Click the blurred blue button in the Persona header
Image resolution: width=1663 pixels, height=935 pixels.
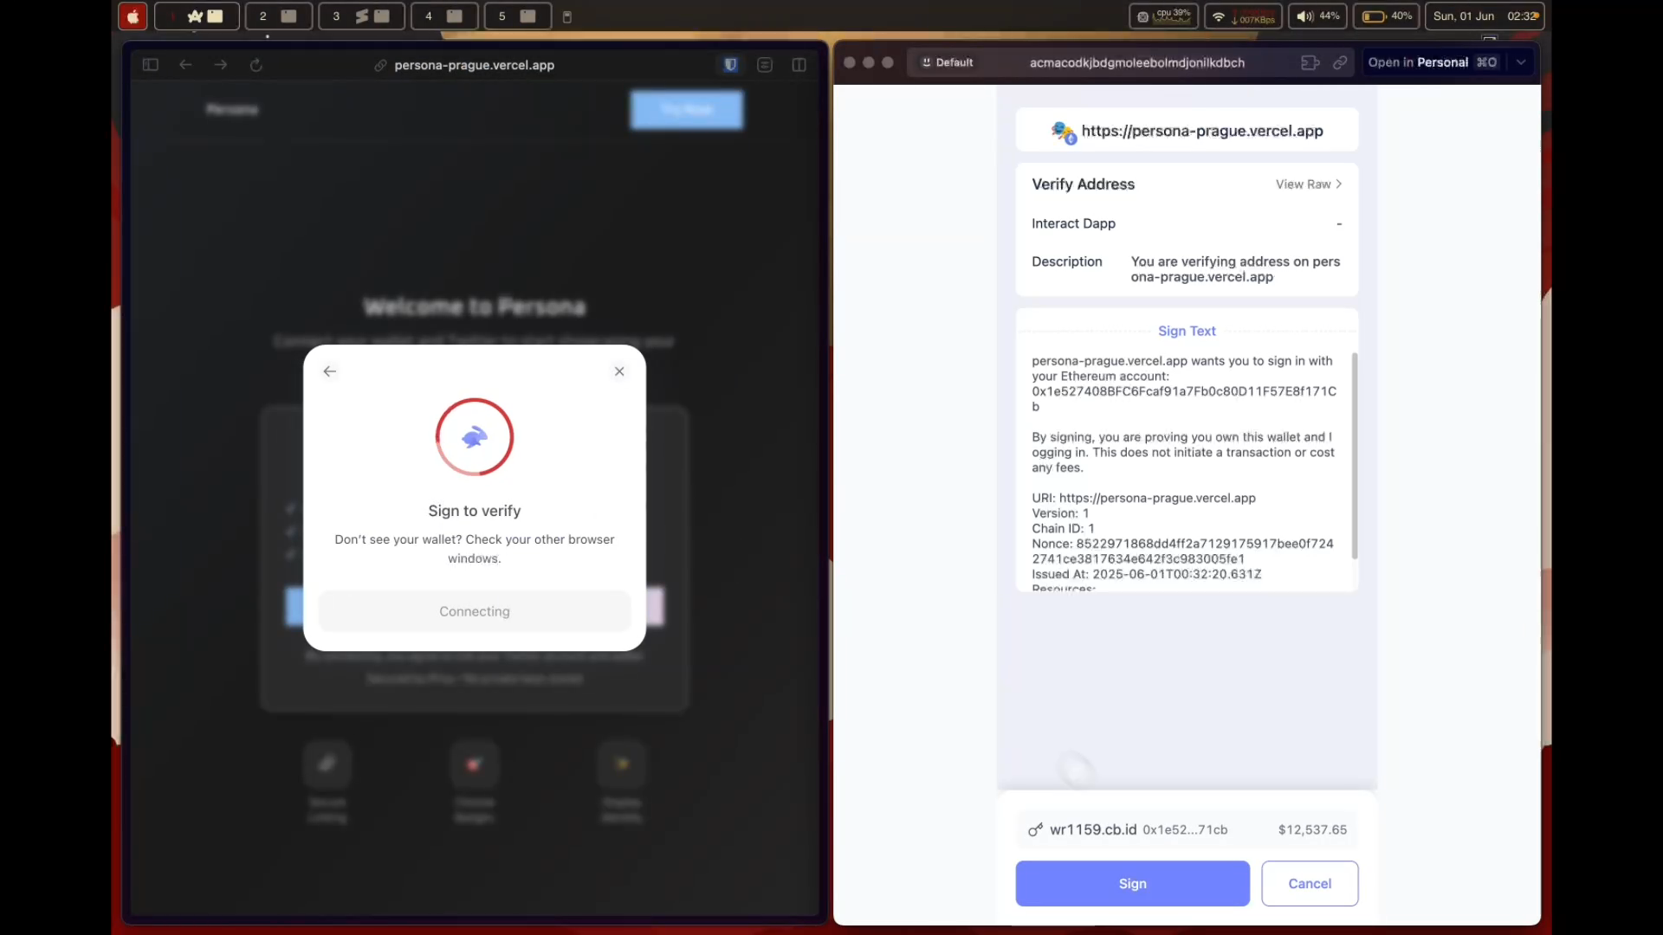[x=687, y=110]
